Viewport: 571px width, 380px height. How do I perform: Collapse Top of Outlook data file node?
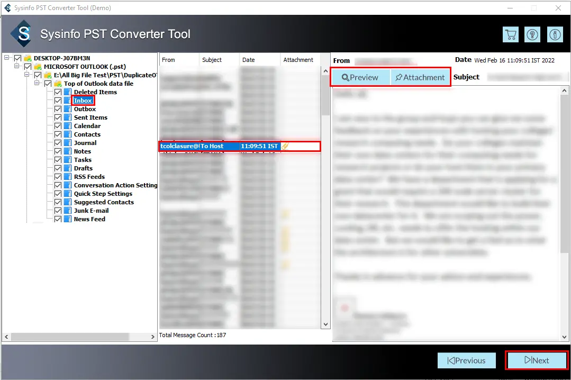point(38,84)
